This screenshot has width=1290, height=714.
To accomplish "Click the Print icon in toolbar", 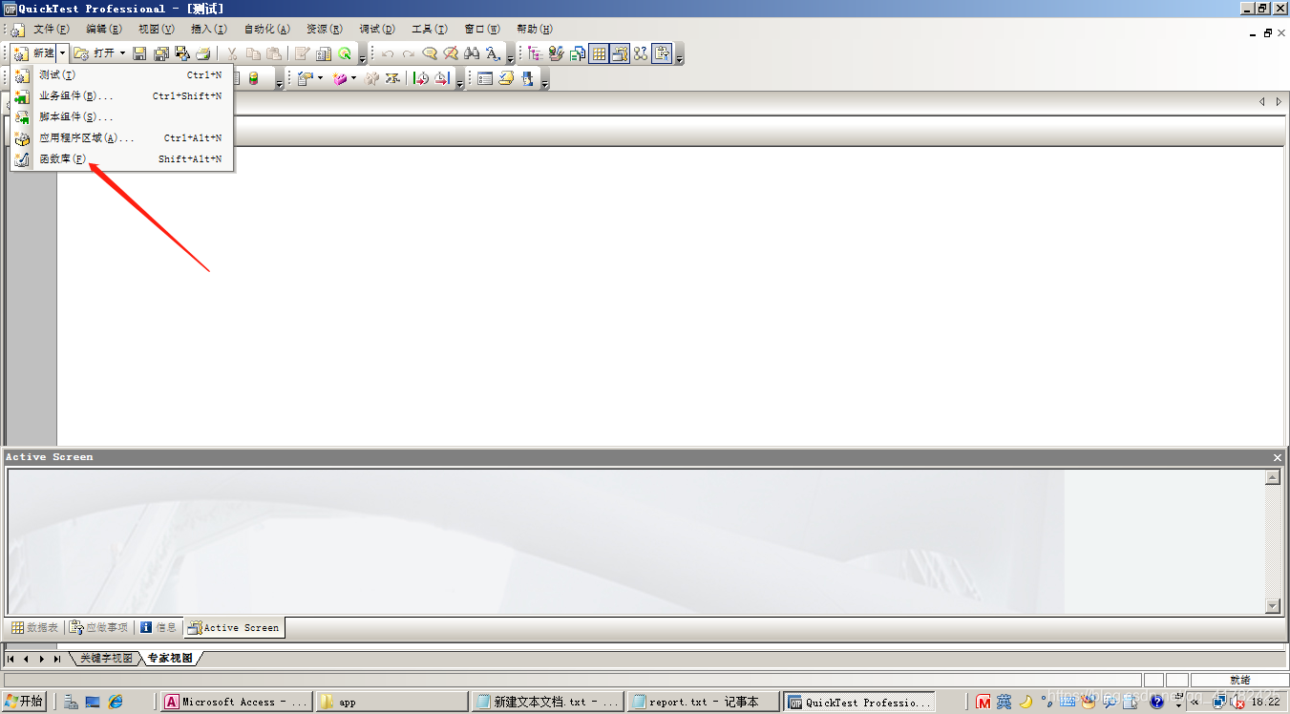I will pos(202,53).
